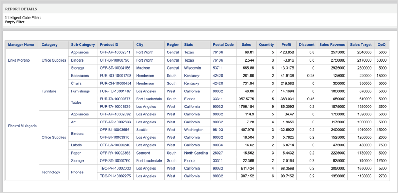Viewport: 398px width, 193px height.
Task: Select manager Shruthi Mulagada in the table
Action: coord(22,126)
